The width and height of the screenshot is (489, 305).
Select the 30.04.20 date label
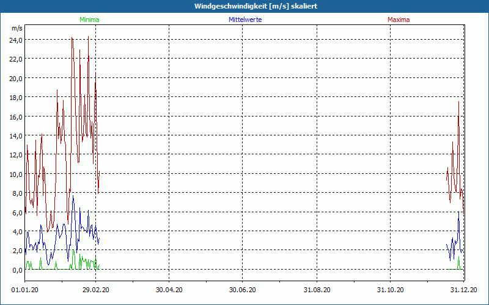(x=169, y=290)
